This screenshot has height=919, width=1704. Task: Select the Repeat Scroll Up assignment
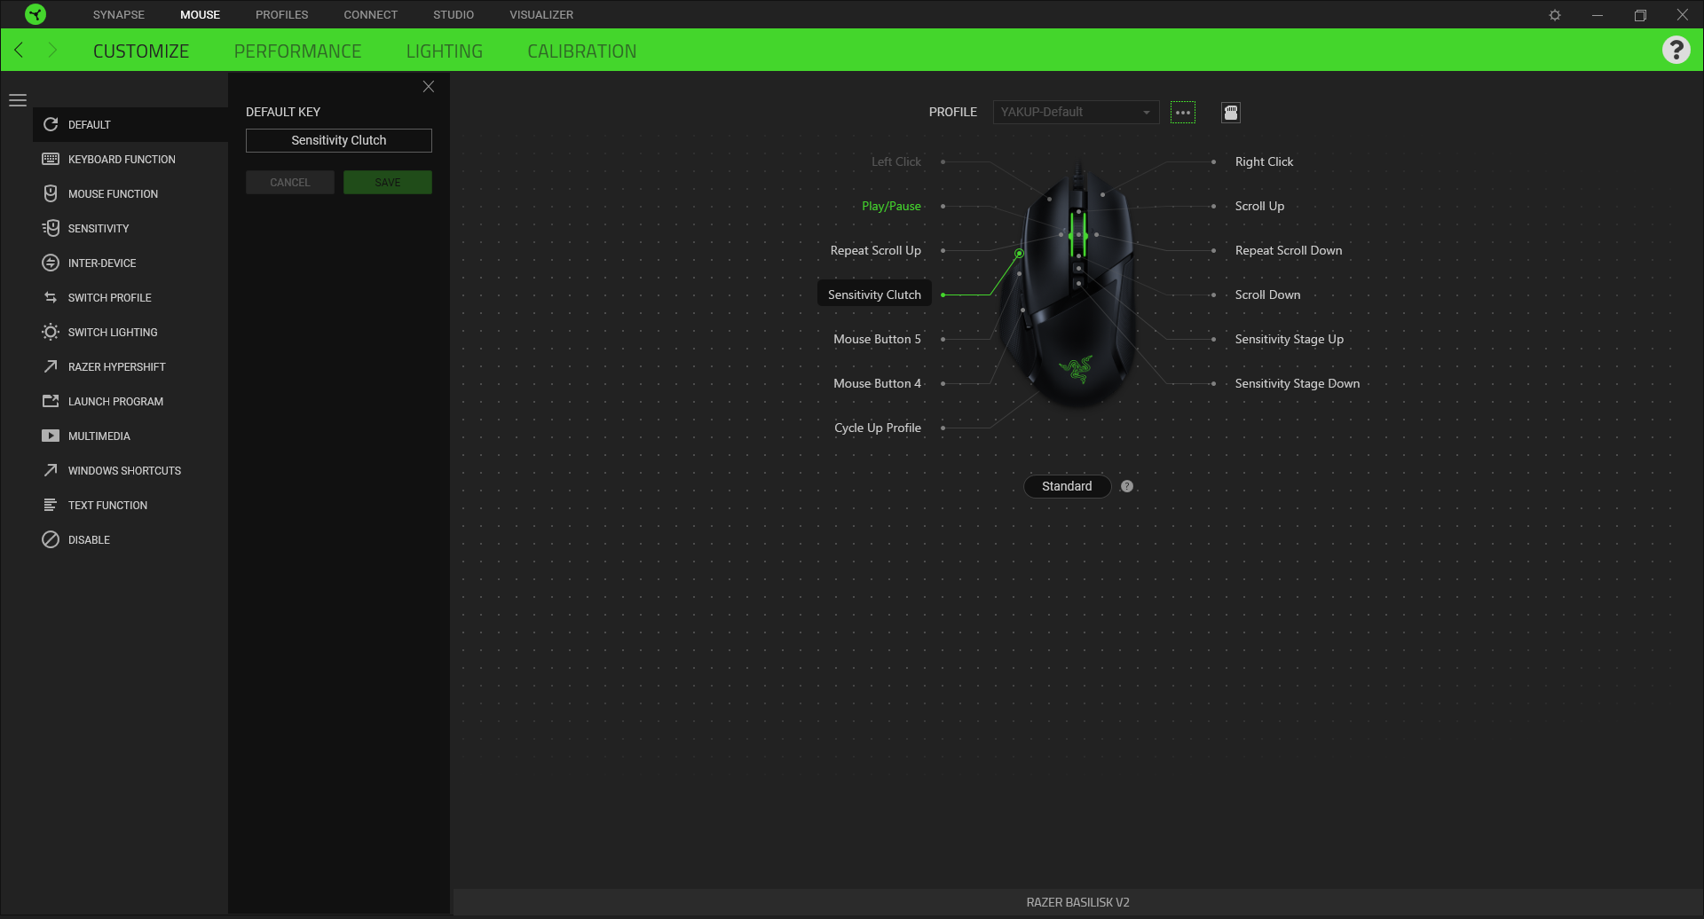(876, 250)
